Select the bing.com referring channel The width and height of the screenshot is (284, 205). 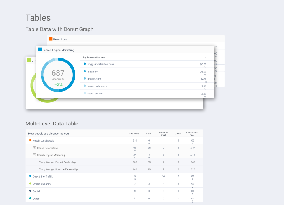click(93, 71)
